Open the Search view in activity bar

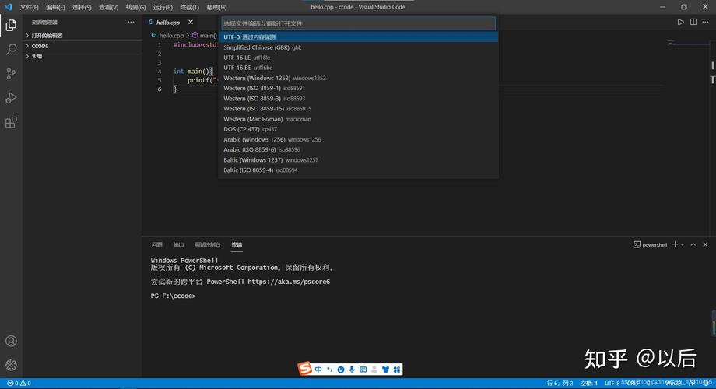pos(11,49)
